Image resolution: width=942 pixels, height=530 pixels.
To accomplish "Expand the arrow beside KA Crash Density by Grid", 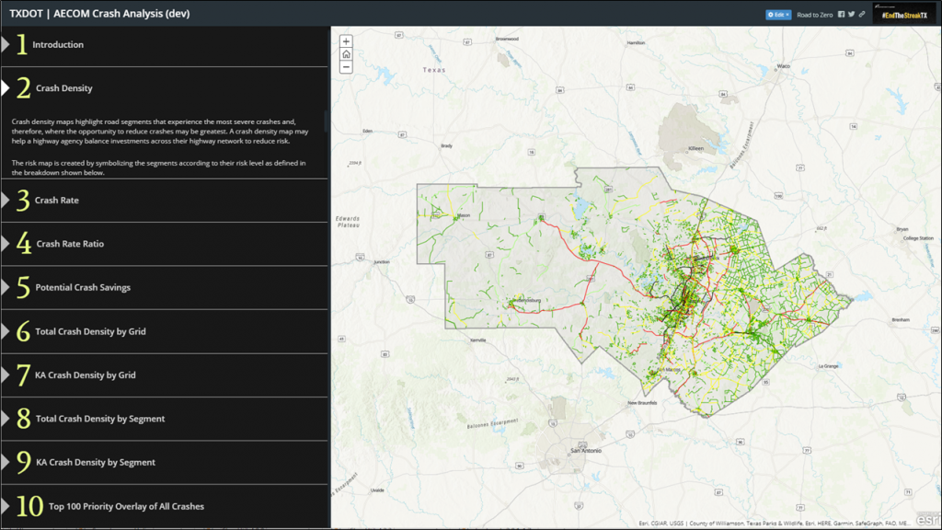I will pyautogui.click(x=6, y=375).
